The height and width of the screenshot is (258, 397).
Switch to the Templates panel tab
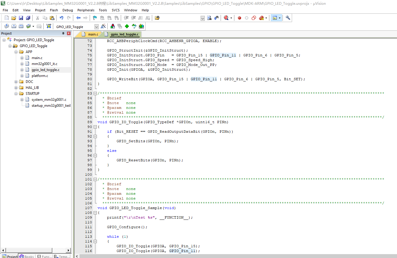point(62,256)
